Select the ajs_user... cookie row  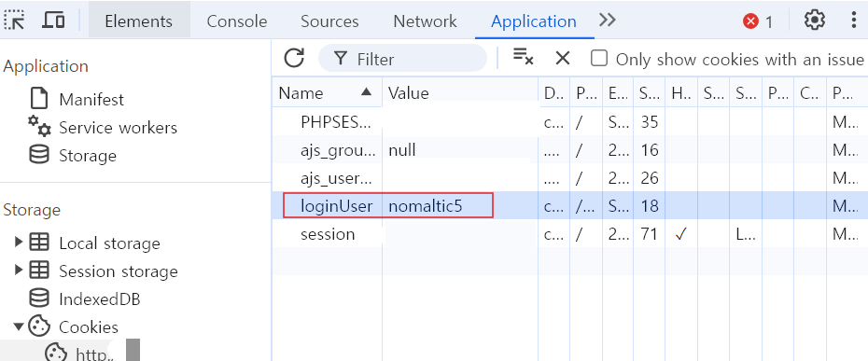pyautogui.click(x=569, y=178)
